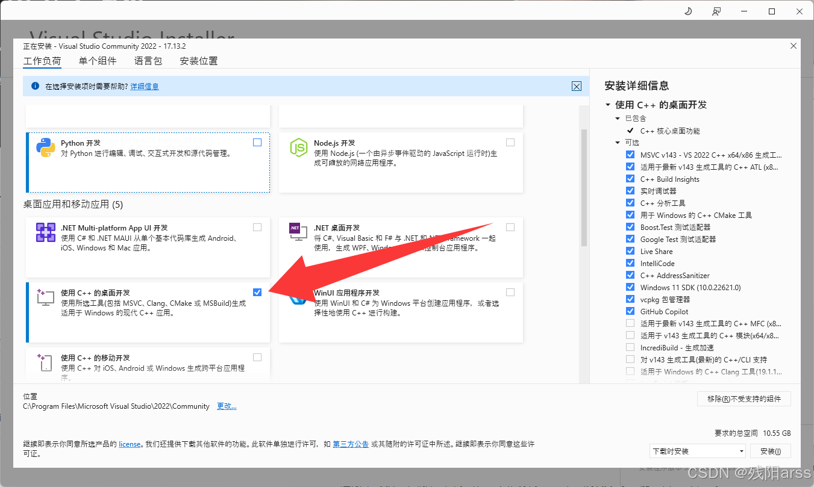Image resolution: width=814 pixels, height=487 pixels.
Task: Uncheck the Boost.Test adapter option
Action: pos(630,227)
